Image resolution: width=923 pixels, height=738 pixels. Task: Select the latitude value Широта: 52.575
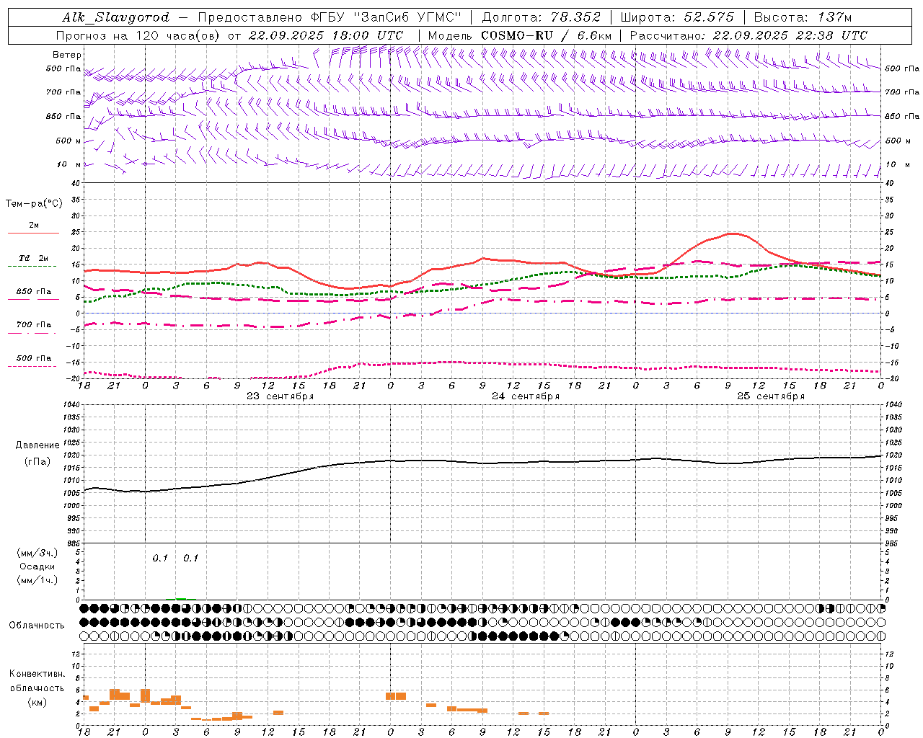coord(677,17)
